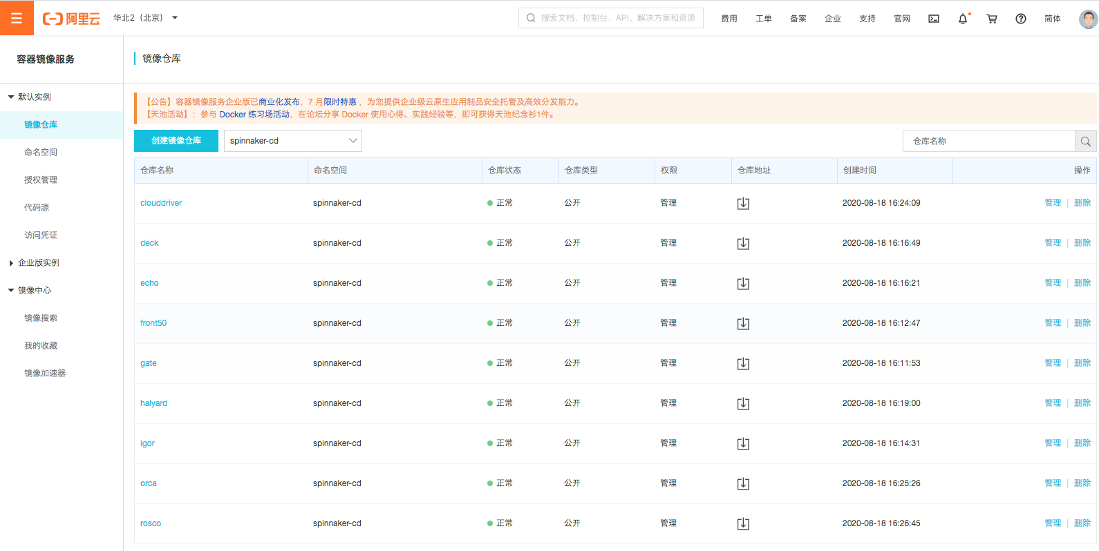1099x551 pixels.
Task: Show repository address for rosco
Action: pos(743,523)
